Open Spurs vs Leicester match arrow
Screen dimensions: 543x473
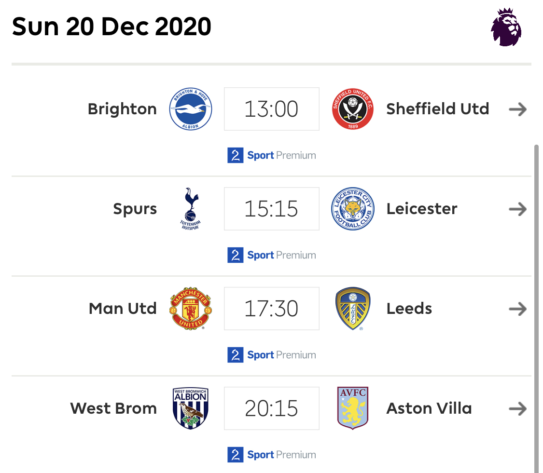click(x=518, y=209)
